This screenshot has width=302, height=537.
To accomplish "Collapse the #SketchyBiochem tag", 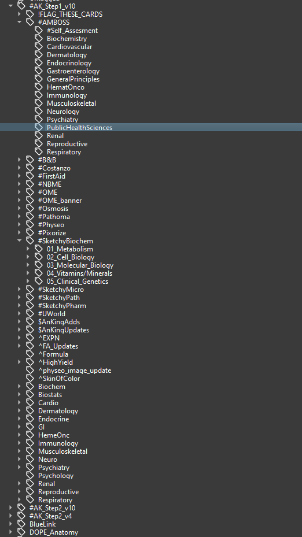I will pyautogui.click(x=20, y=241).
